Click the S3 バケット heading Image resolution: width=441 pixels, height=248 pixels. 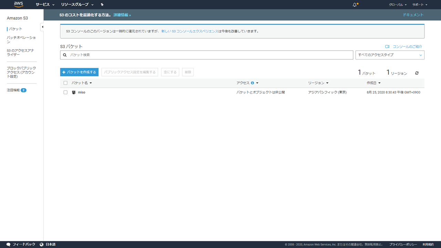tap(71, 46)
